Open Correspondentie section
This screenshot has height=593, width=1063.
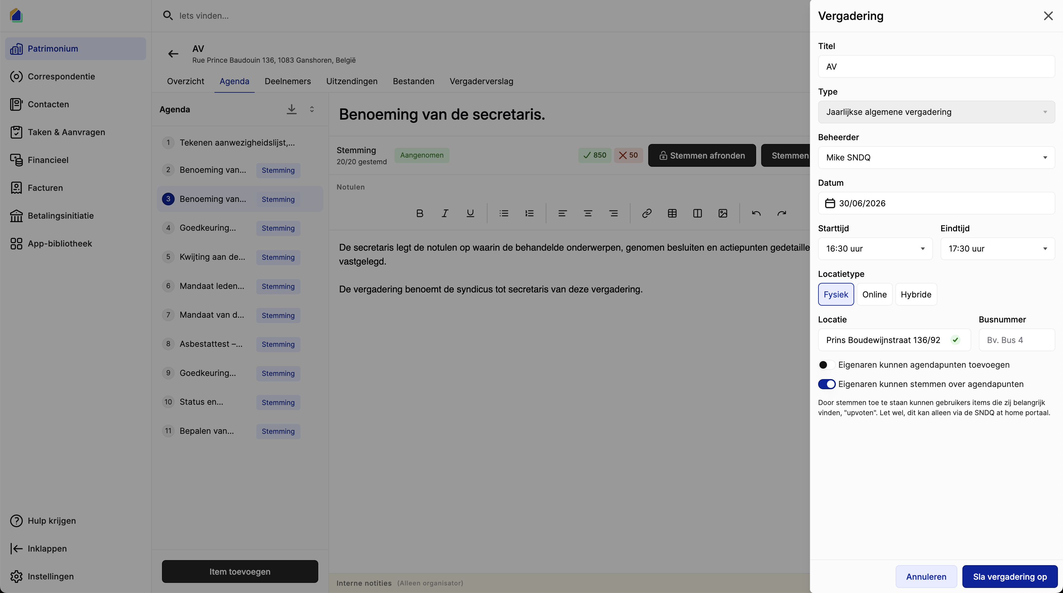(76, 76)
